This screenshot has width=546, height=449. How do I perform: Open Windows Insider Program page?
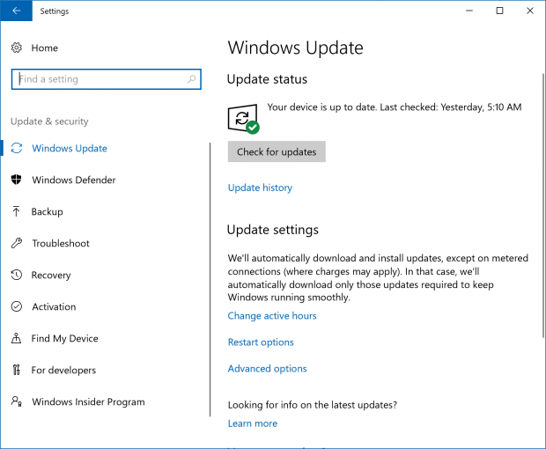(88, 401)
